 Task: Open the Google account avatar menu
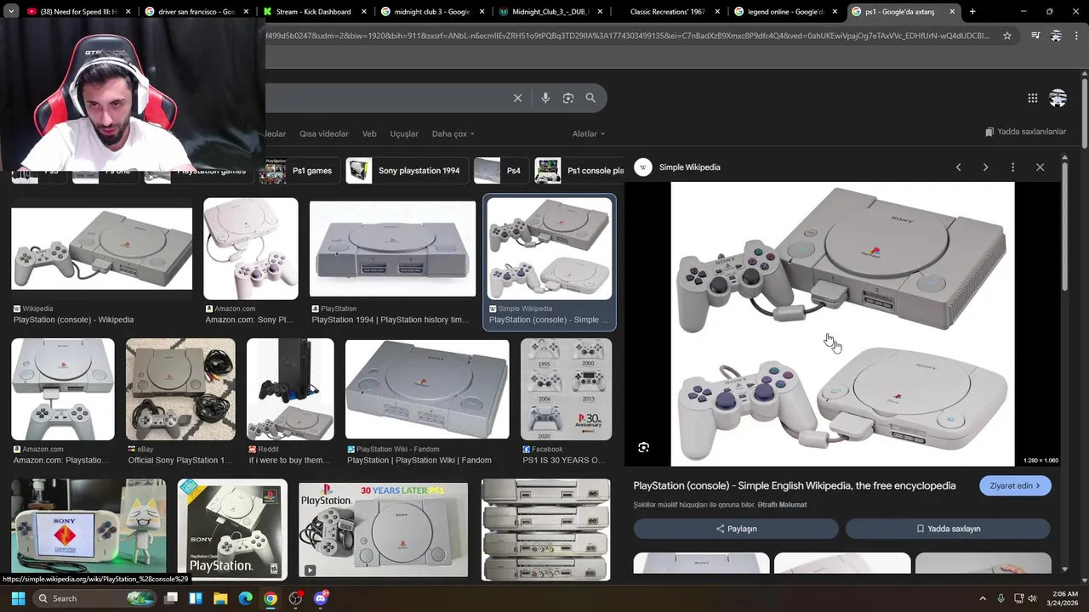point(1058,98)
